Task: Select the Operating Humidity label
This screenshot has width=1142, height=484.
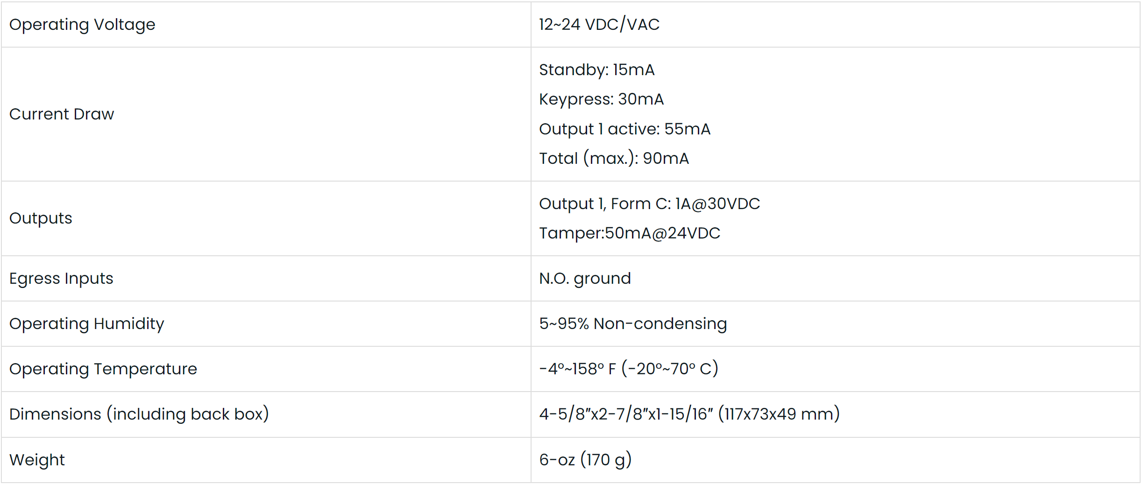Action: [86, 324]
